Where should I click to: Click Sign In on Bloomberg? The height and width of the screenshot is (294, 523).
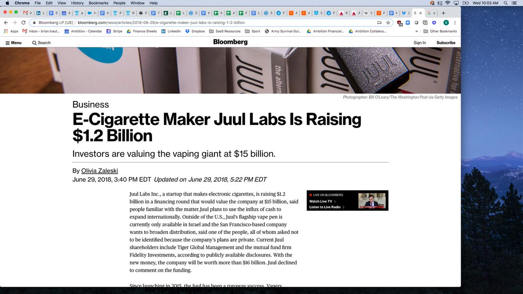pos(420,43)
